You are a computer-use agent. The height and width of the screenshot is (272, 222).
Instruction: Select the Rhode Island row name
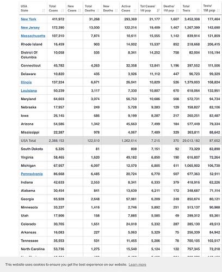pyautogui.click(x=32, y=44)
